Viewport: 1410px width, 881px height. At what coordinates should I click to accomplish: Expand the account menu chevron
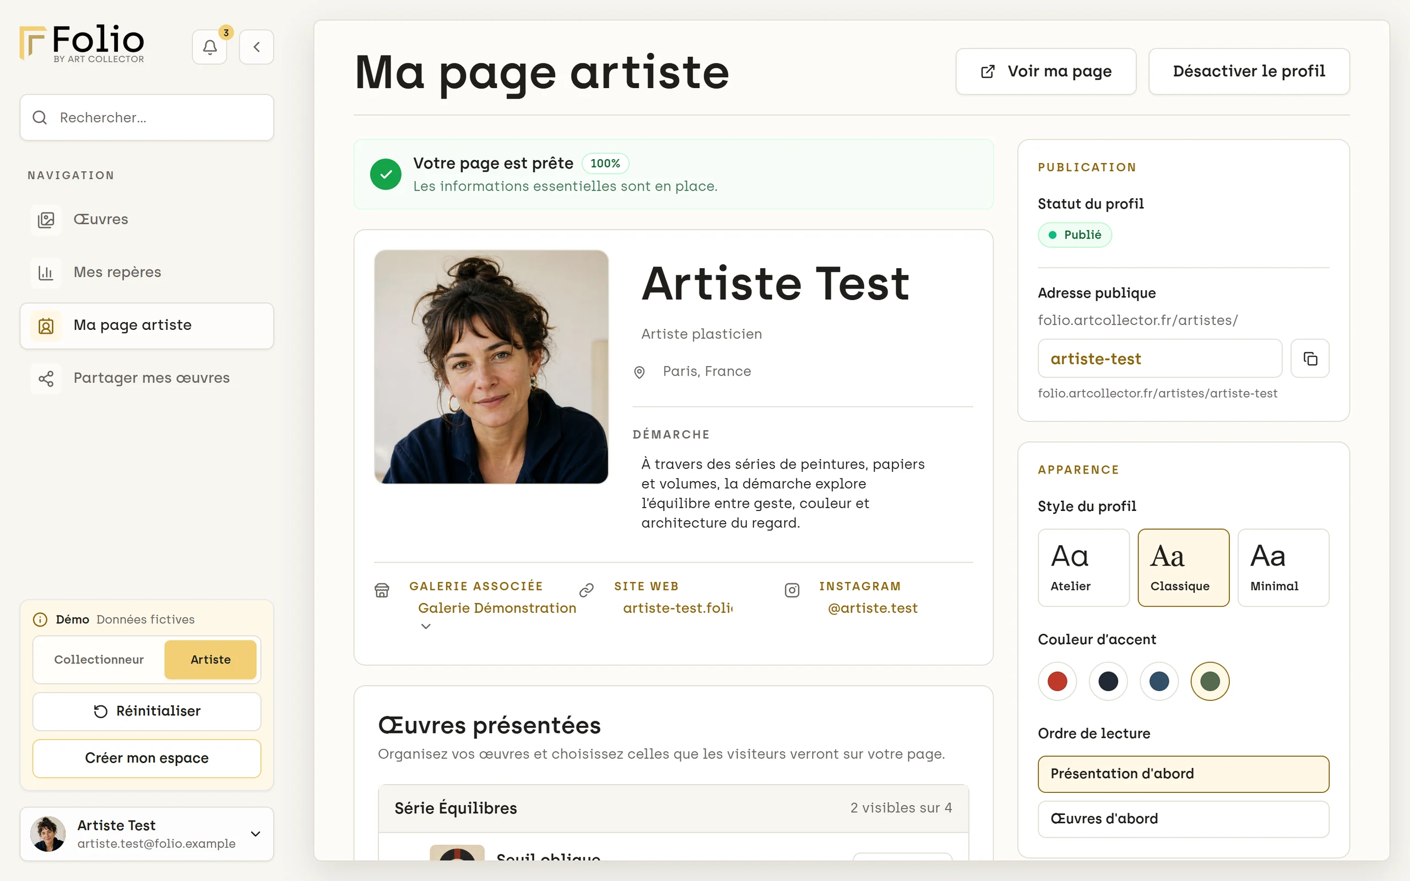255,834
